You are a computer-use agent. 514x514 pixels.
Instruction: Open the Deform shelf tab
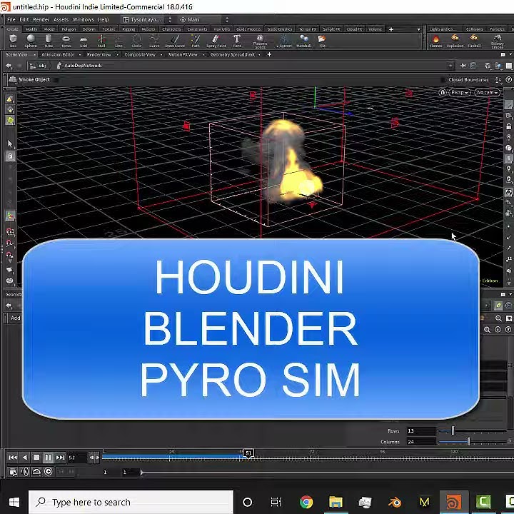tap(89, 29)
